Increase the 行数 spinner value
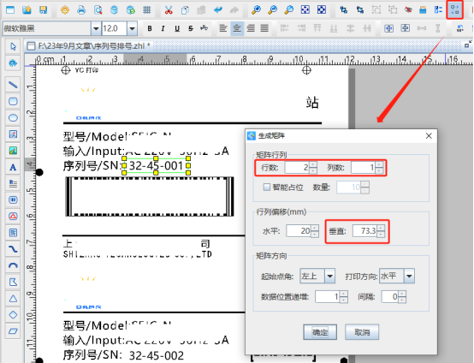474x363 pixels. pyautogui.click(x=313, y=164)
